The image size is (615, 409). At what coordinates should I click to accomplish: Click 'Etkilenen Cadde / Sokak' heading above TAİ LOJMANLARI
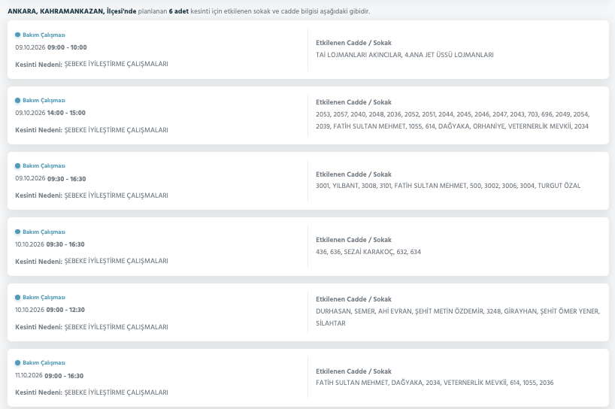pos(354,43)
